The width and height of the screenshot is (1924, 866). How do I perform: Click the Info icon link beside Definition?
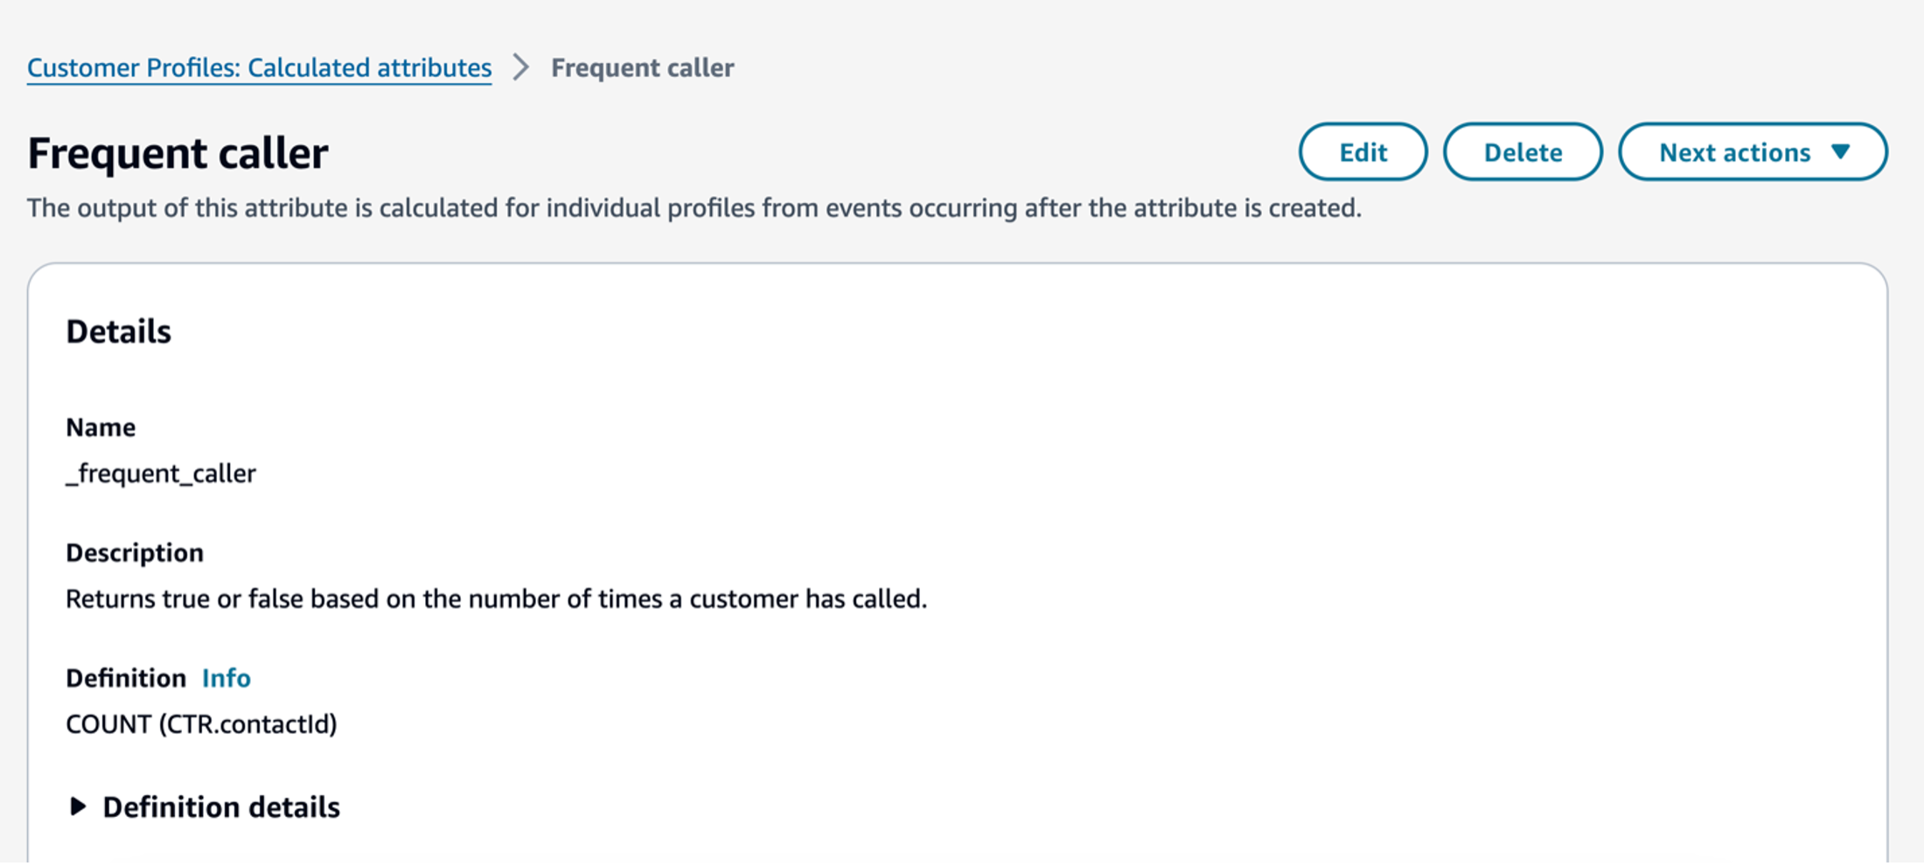point(226,678)
